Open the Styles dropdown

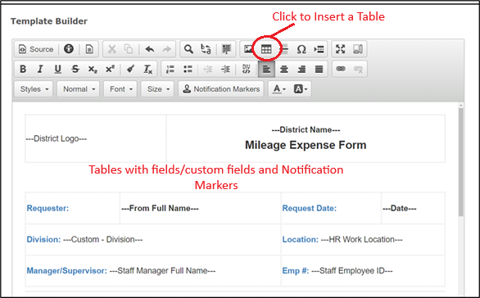click(34, 89)
